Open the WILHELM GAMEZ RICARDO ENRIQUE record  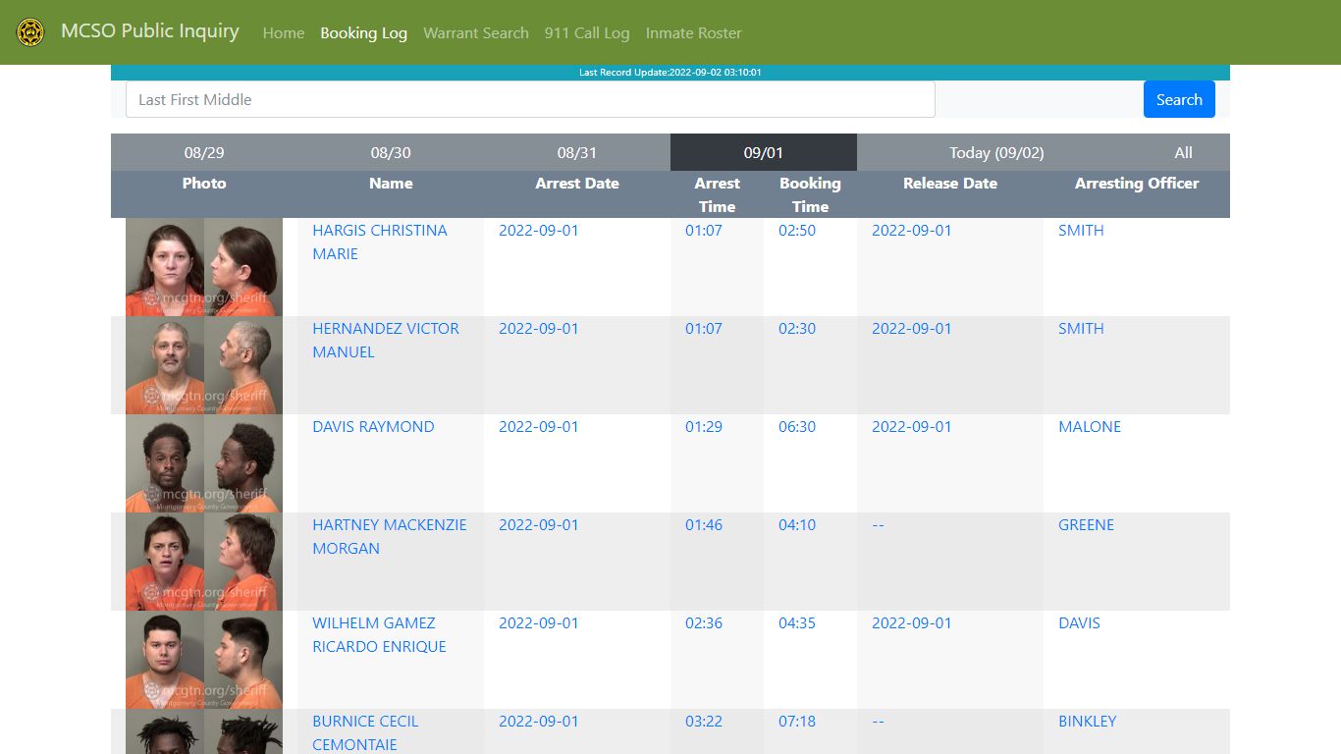[x=379, y=634]
